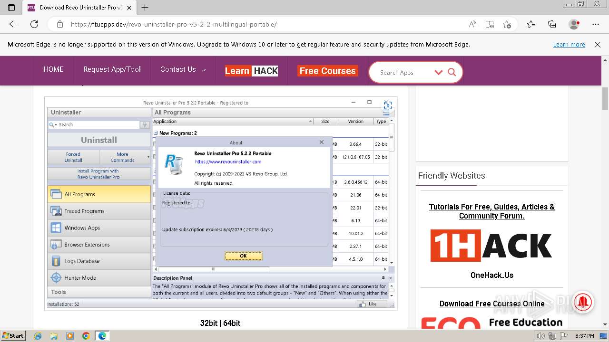The height and width of the screenshot is (342, 609).
Task: Click the Revo Search box
Action: tap(94, 124)
